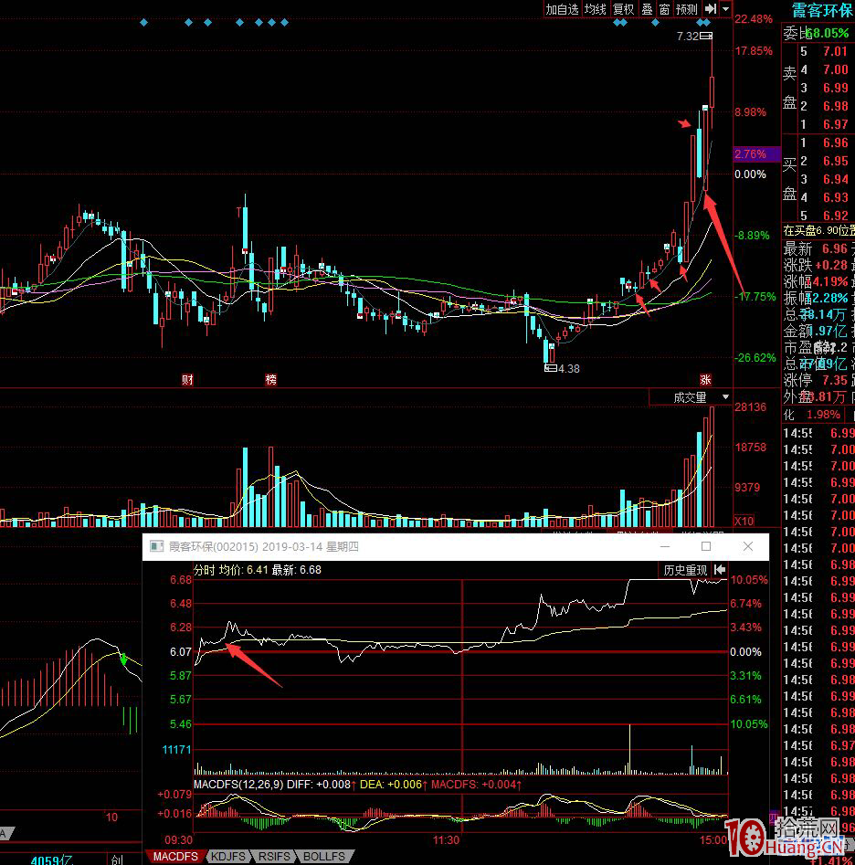Image resolution: width=855 pixels, height=865 pixels.
Task: Click the 买5 bid price 6.92
Action: (x=835, y=216)
